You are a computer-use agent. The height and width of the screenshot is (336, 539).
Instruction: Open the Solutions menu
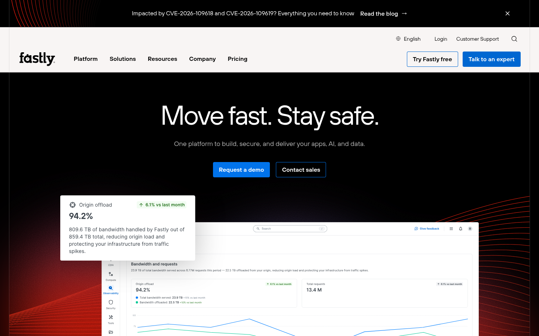[x=123, y=59]
